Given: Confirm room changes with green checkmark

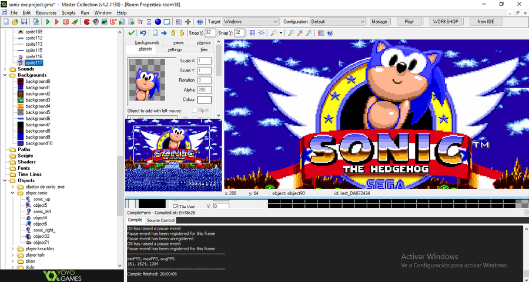Looking at the screenshot, I should [x=132, y=33].
